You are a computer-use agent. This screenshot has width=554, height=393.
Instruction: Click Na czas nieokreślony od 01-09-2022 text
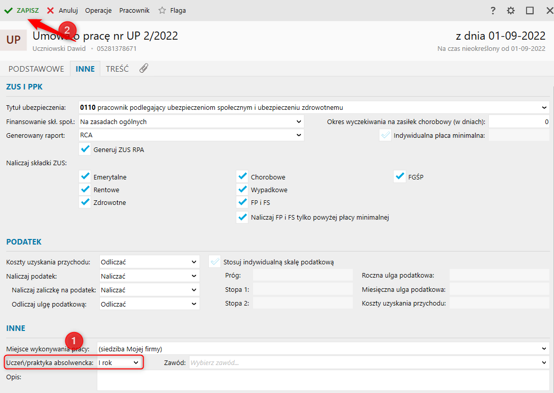tap(491, 49)
